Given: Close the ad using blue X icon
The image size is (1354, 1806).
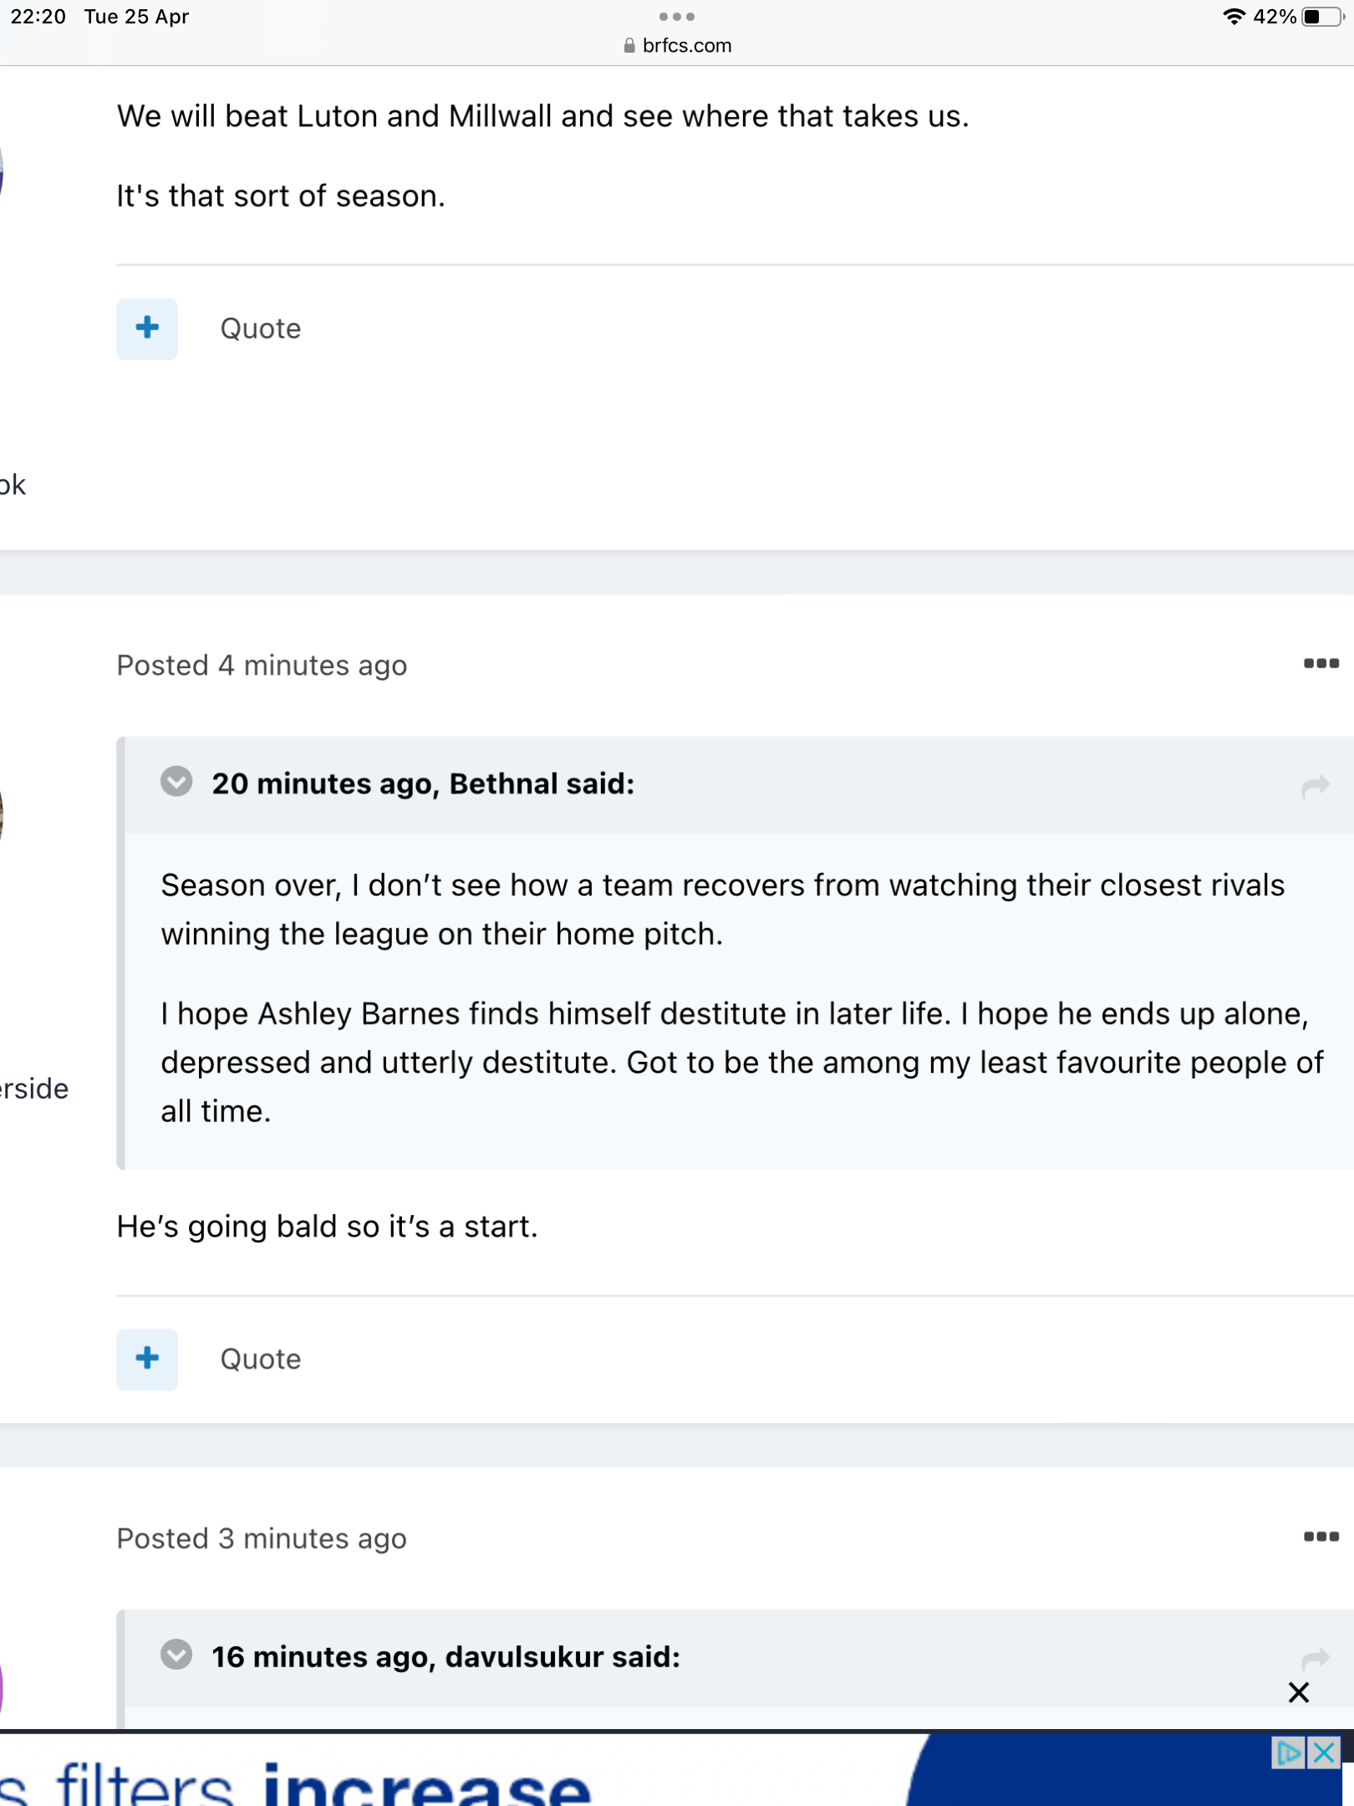Looking at the screenshot, I should 1325,1752.
